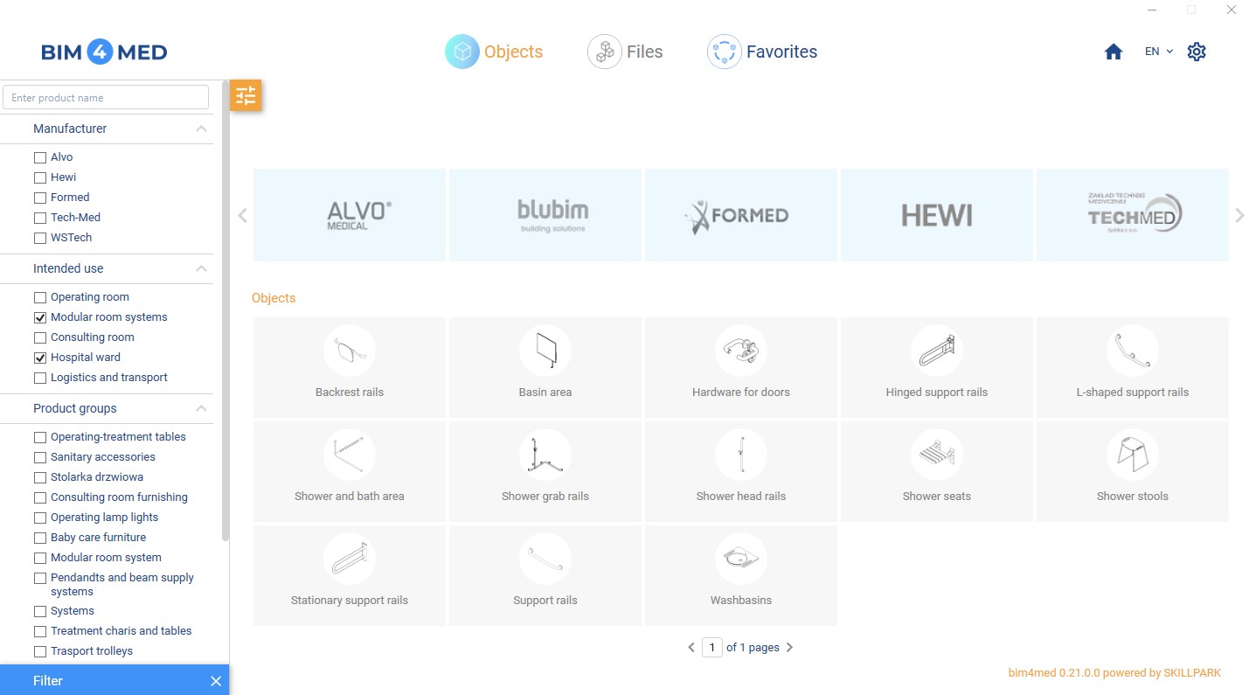This screenshot has height=695, width=1249.
Task: Check the Stolarka drzwiowa checkbox
Action: [39, 477]
